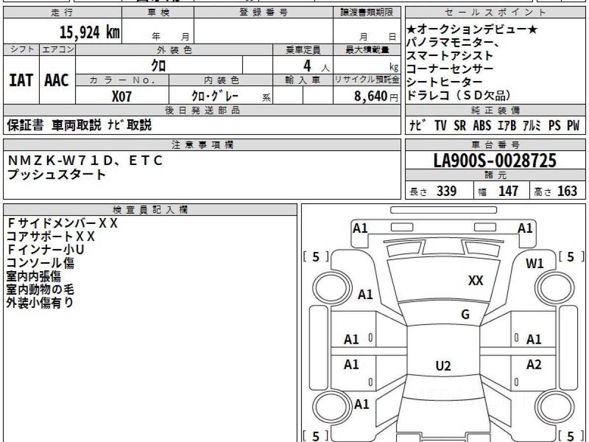Image resolution: width=589 pixels, height=442 pixels.
Task: Click the 走行 column header
Action: tap(62, 13)
